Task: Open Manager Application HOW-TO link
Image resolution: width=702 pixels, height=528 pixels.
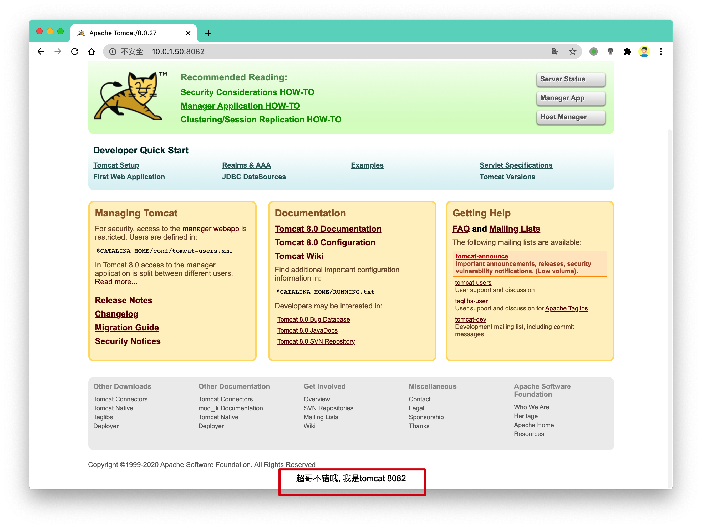Action: (x=240, y=106)
